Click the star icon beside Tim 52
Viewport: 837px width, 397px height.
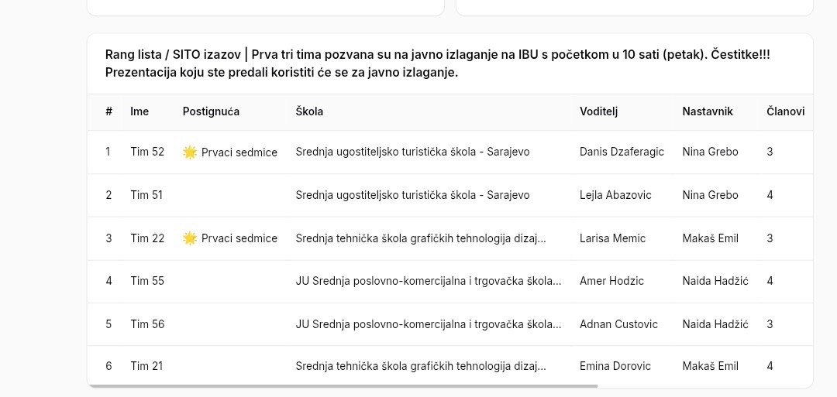(x=190, y=152)
